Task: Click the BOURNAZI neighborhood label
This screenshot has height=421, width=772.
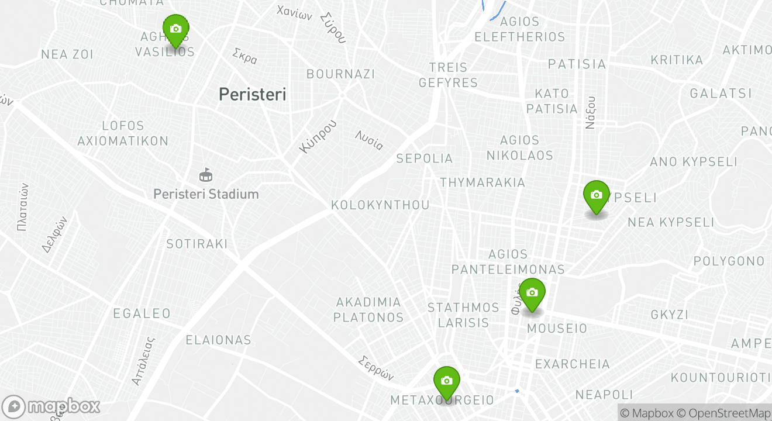Action: [x=341, y=74]
